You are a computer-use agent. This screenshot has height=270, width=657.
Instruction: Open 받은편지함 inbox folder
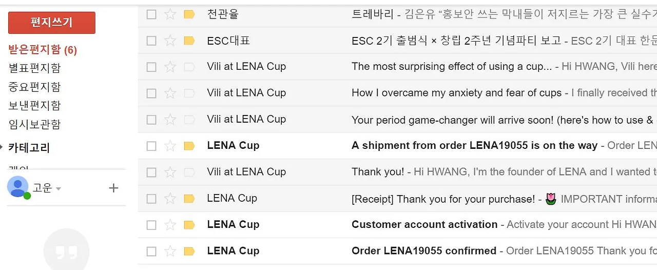43,50
